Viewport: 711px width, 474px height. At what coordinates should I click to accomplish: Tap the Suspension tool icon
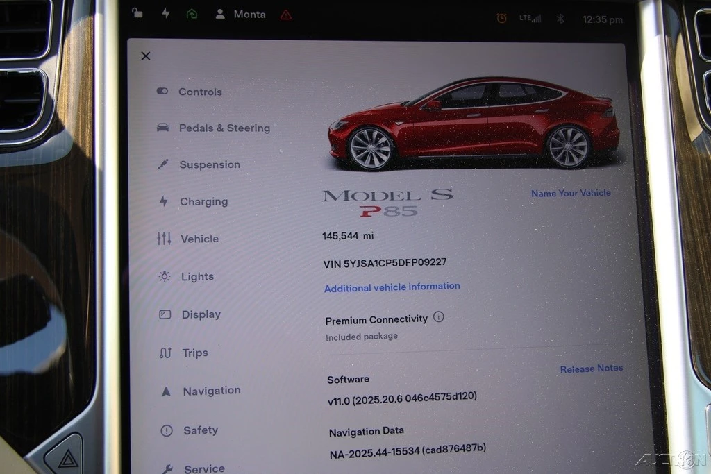pyautogui.click(x=163, y=164)
